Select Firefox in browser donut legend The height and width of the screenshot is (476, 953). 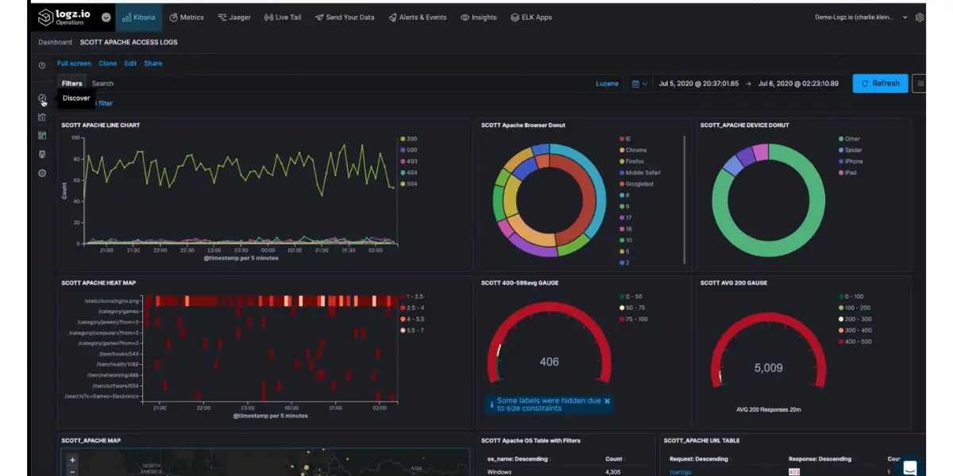(x=632, y=161)
